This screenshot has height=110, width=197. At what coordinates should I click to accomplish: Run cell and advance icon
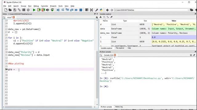pyautogui.click(x=43, y=10)
